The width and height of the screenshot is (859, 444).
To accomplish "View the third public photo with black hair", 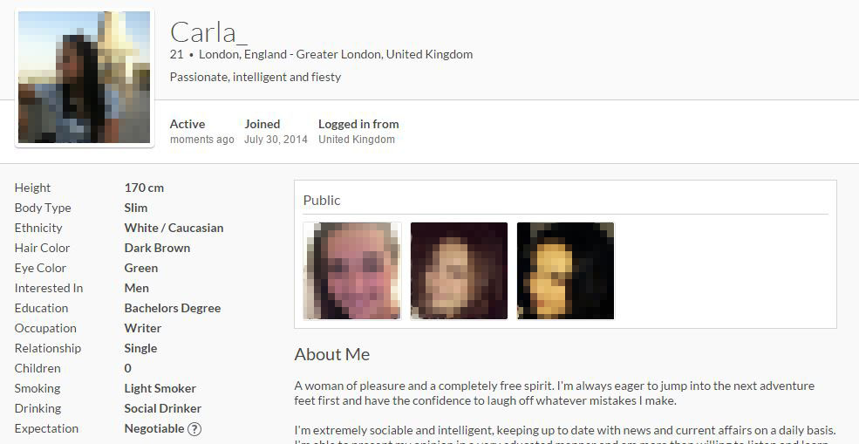I will tap(565, 270).
